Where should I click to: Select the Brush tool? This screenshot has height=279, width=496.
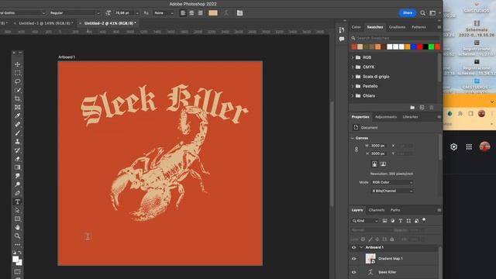[x=17, y=133]
